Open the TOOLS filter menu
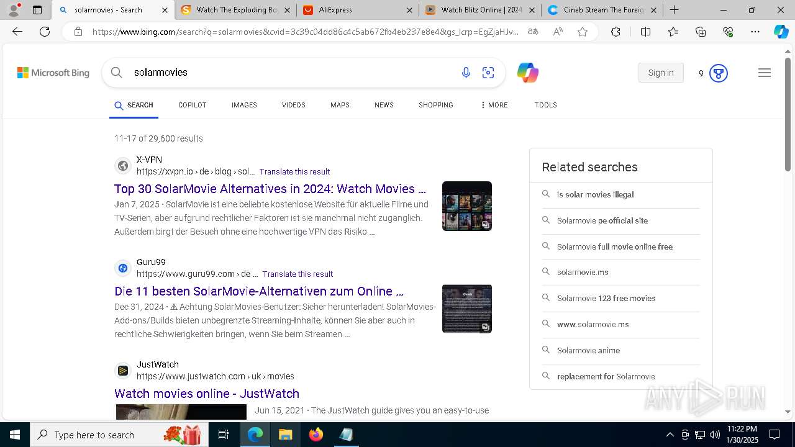 pos(546,105)
